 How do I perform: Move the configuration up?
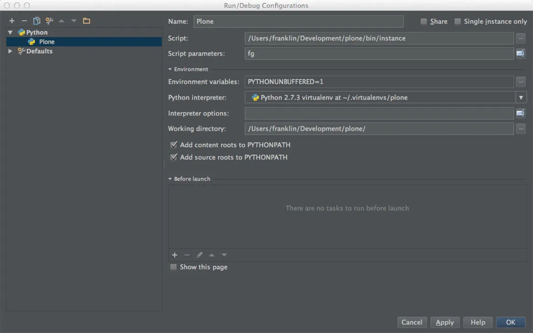pos(62,21)
